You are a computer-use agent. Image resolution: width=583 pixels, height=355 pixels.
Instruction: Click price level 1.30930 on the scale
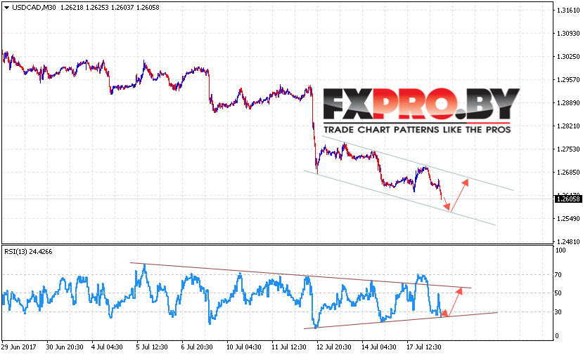[568, 33]
